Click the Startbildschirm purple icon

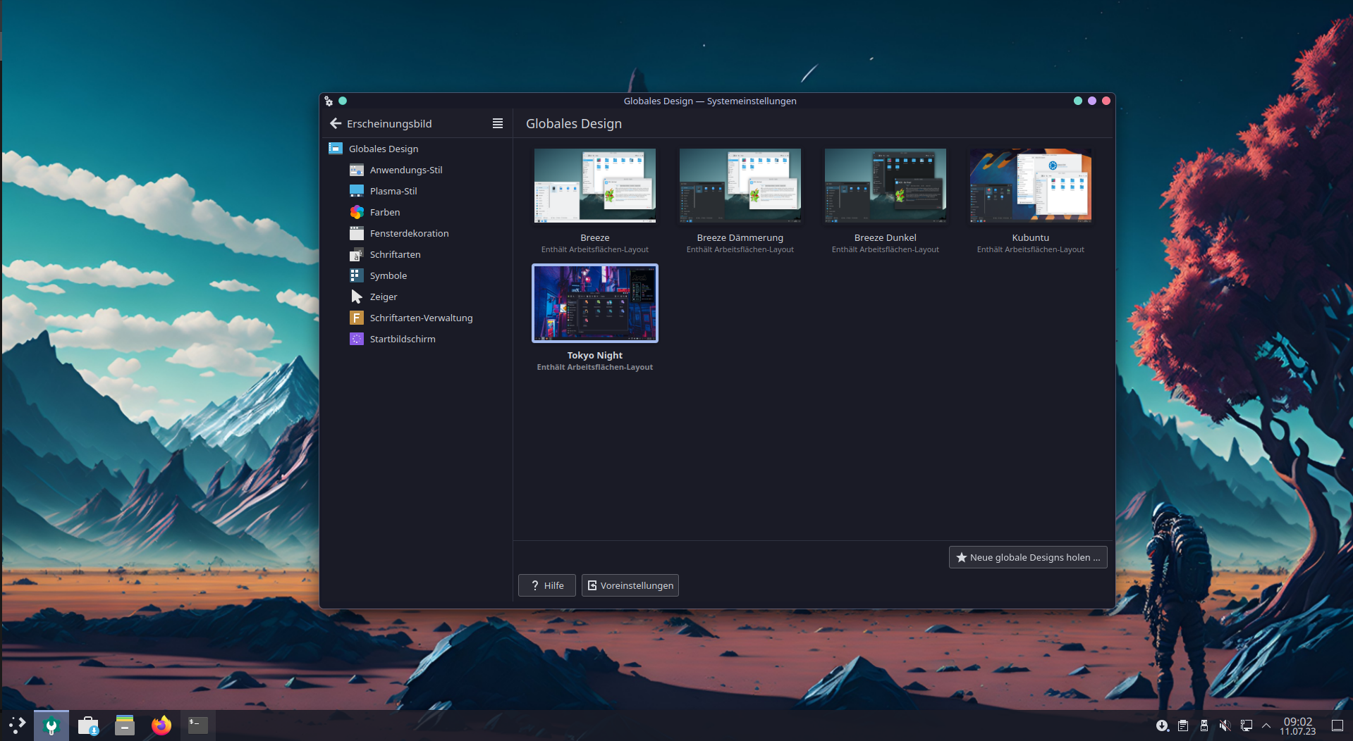[357, 339]
